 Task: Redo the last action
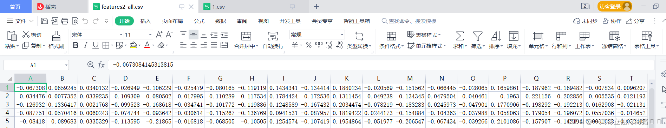(96, 21)
